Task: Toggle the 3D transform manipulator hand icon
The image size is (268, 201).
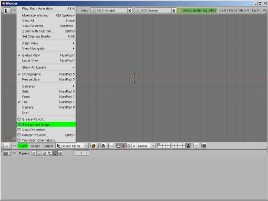Action: [x=118, y=146]
